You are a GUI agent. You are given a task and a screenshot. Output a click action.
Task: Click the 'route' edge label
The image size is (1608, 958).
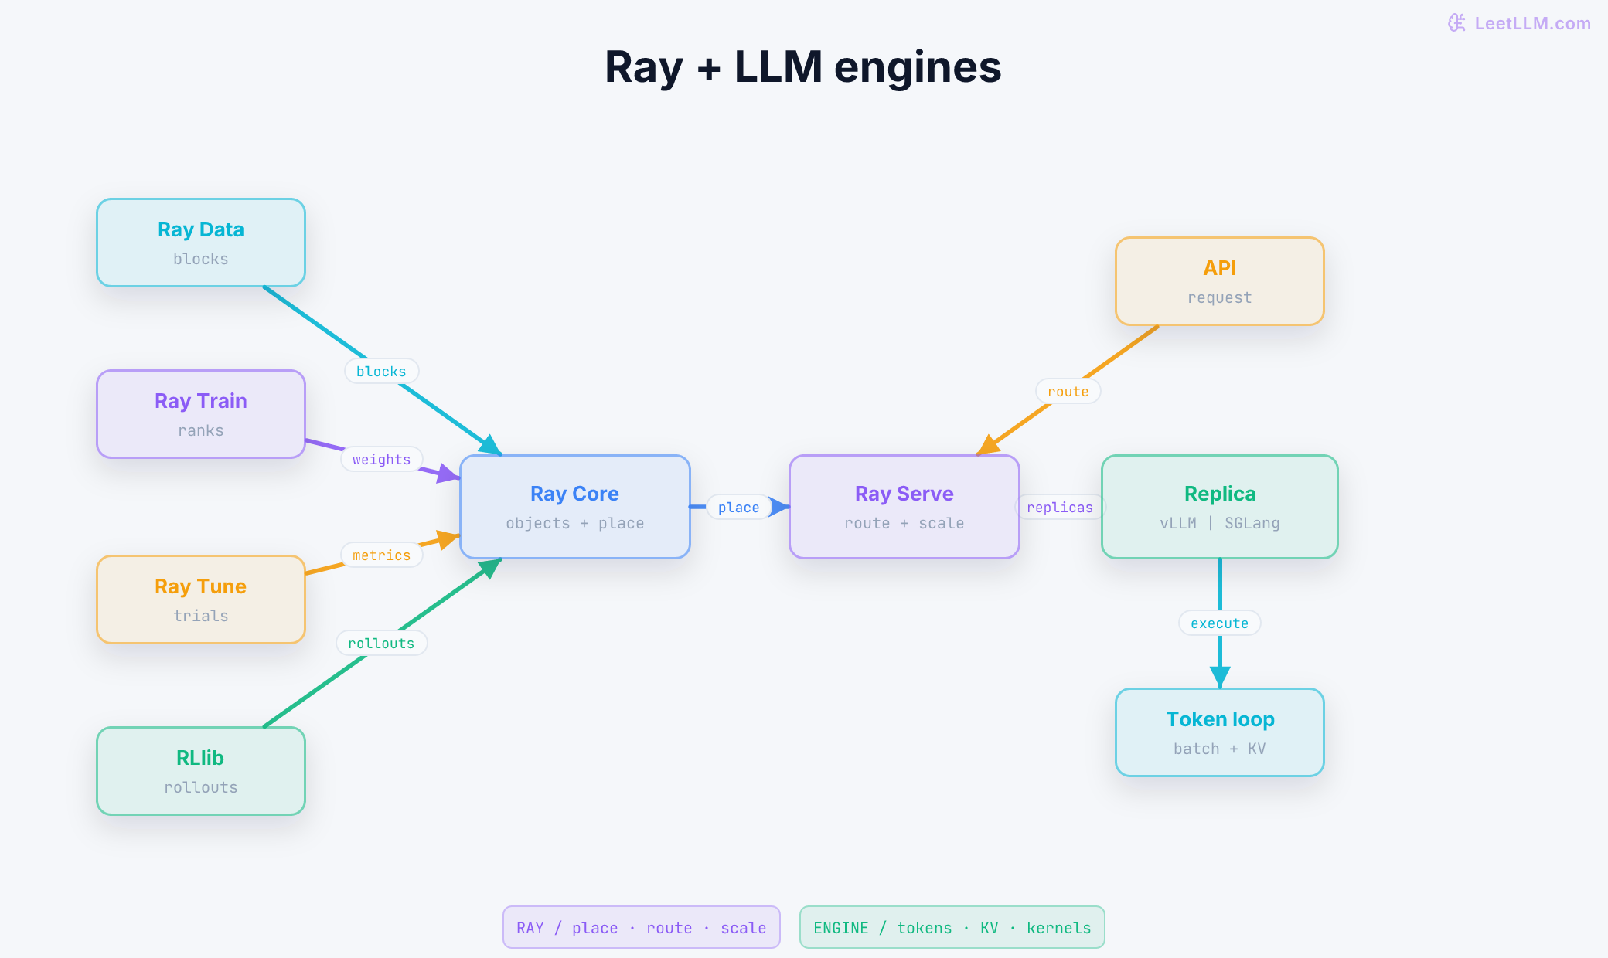[x=1068, y=392]
